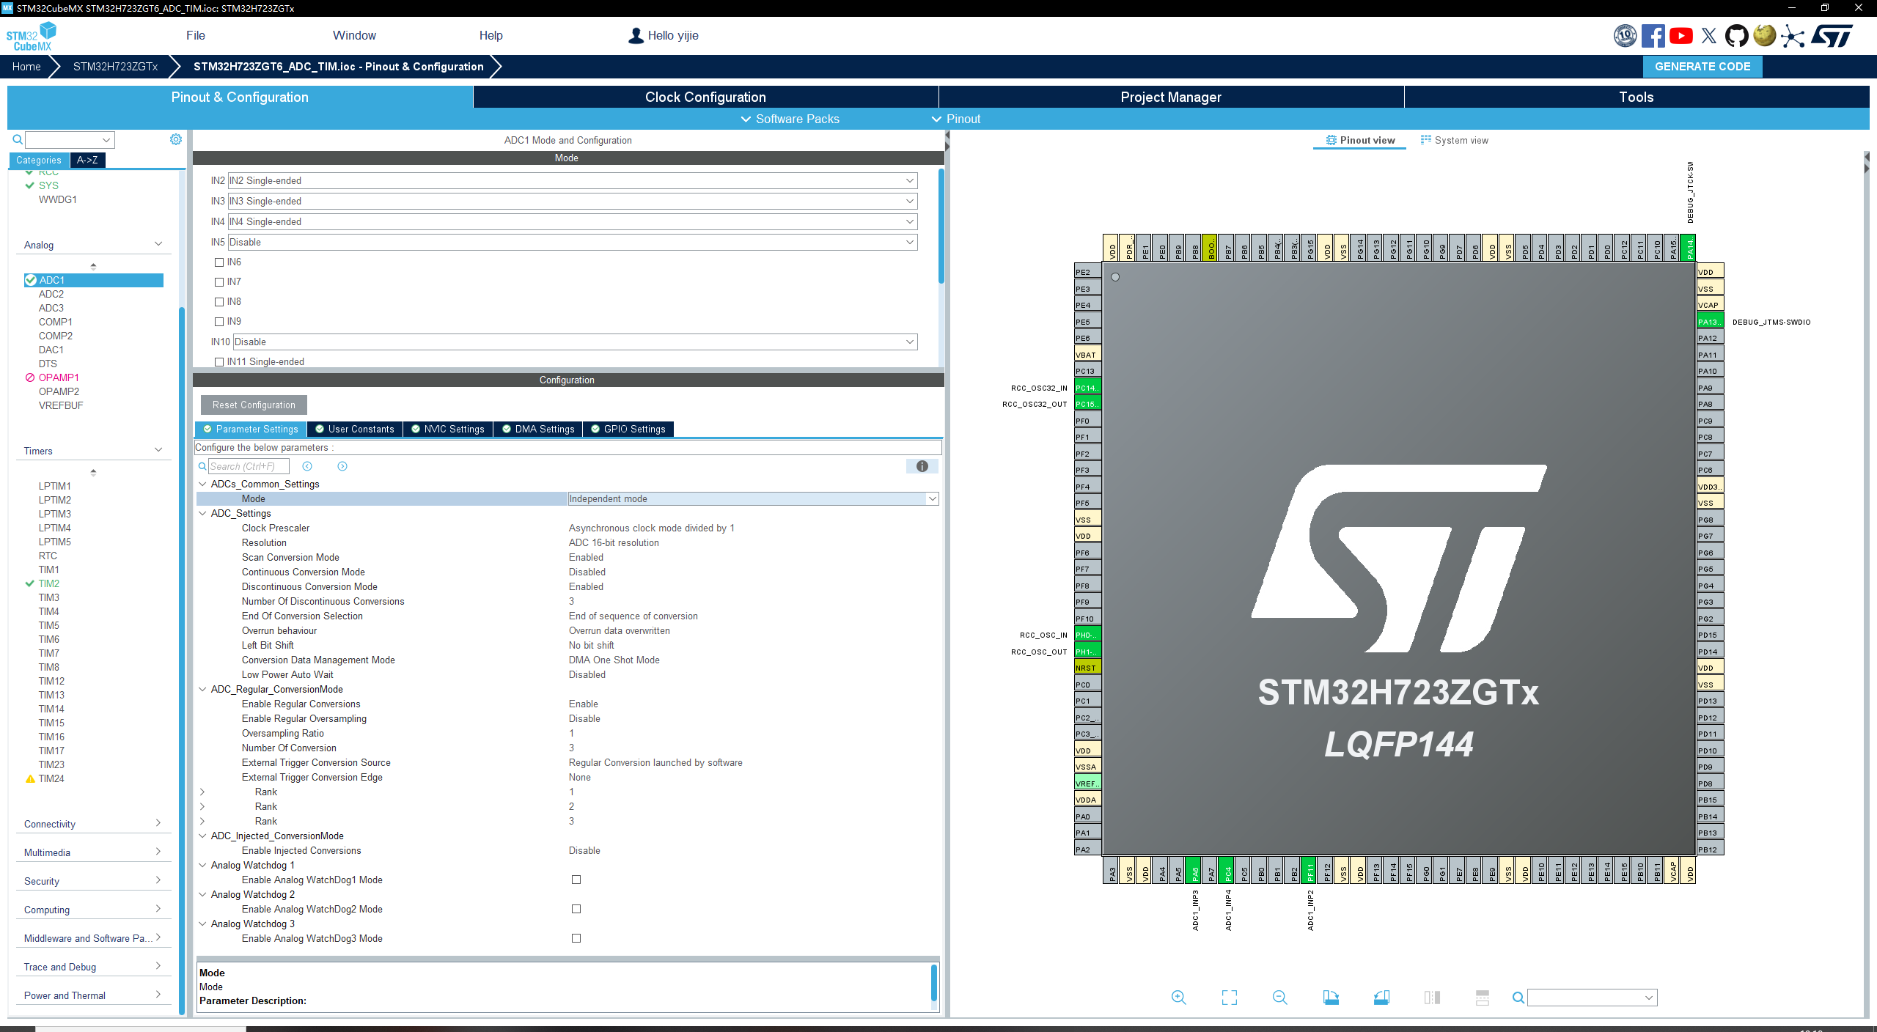The image size is (1877, 1032).
Task: Switch to Clock Configuration tab
Action: [705, 97]
